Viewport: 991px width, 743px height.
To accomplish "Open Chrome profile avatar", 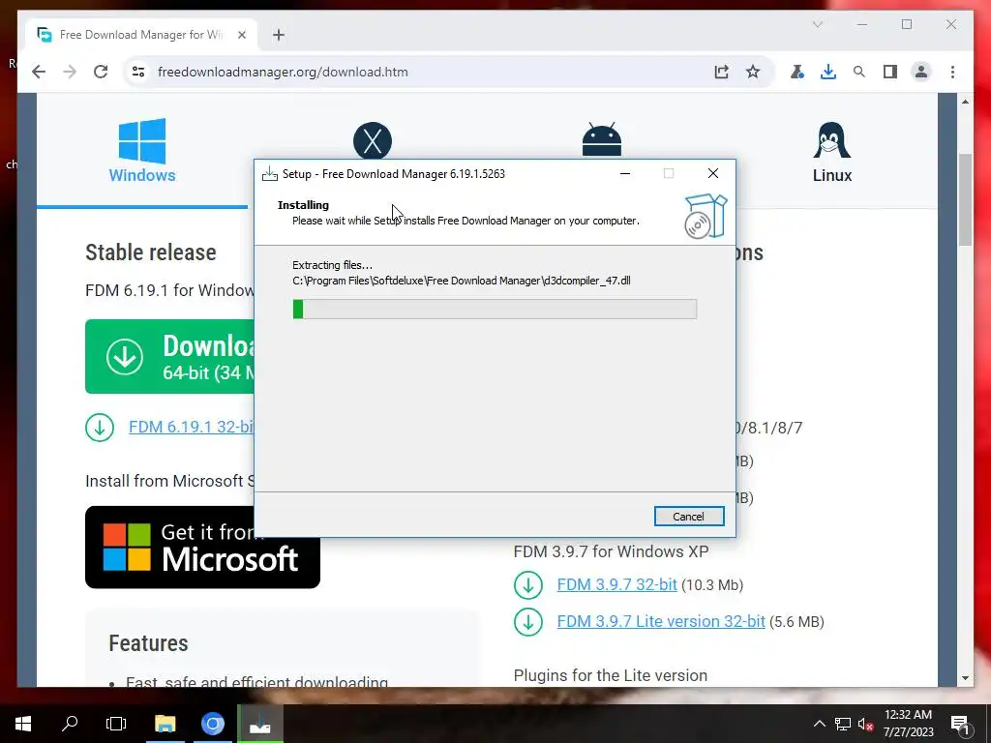I will click(921, 72).
